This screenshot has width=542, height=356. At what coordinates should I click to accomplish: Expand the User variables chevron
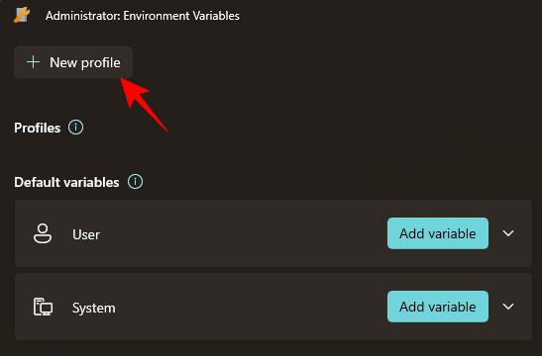508,233
